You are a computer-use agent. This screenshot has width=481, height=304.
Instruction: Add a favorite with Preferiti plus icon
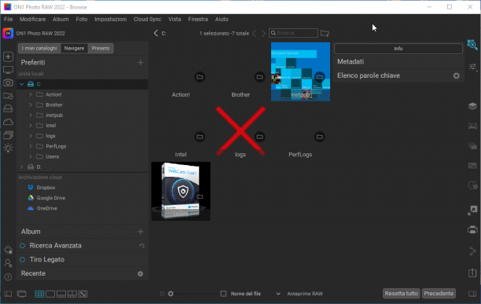click(140, 63)
